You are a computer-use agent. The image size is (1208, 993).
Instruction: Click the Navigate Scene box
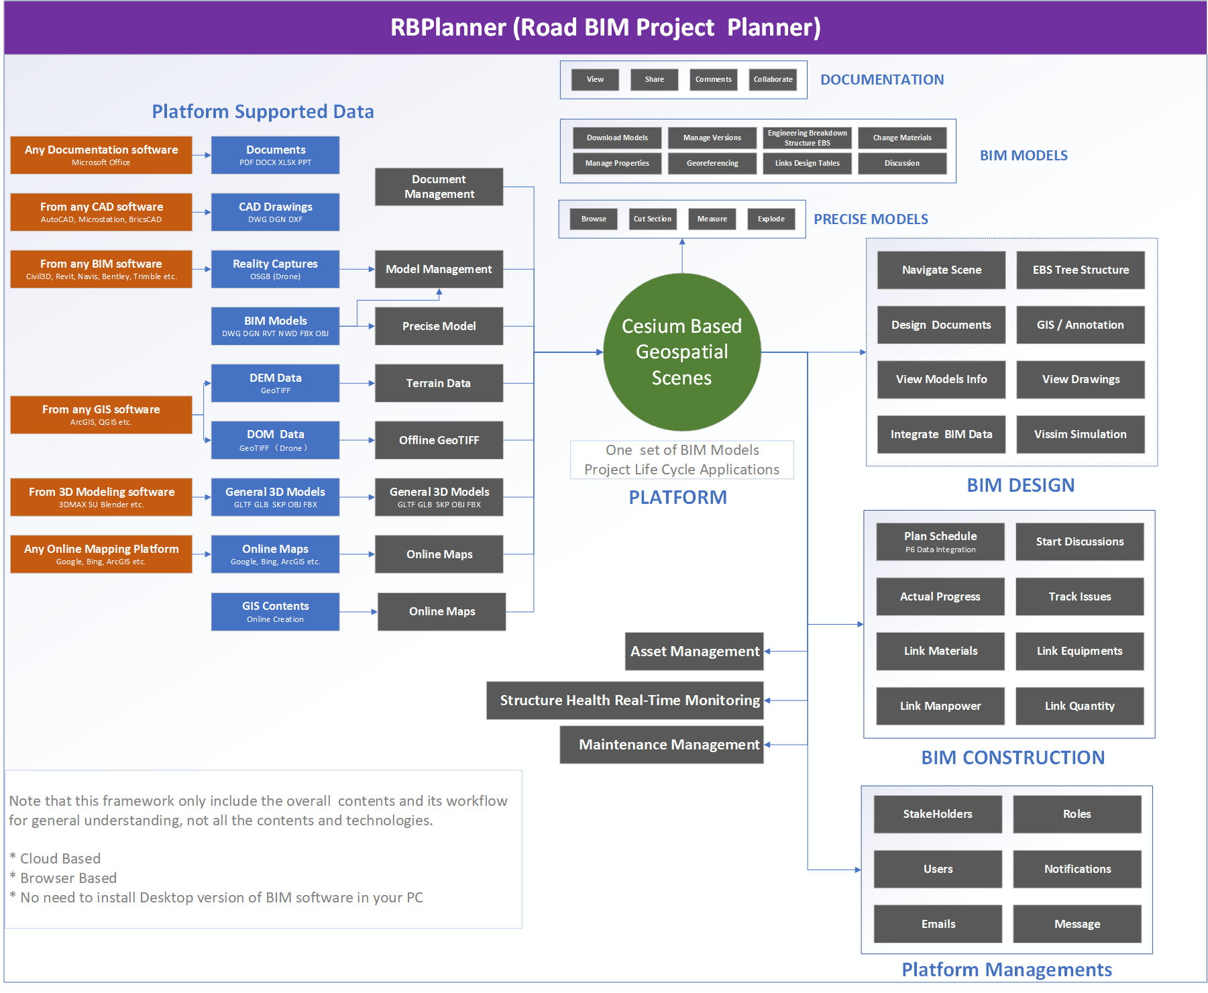pyautogui.click(x=941, y=270)
